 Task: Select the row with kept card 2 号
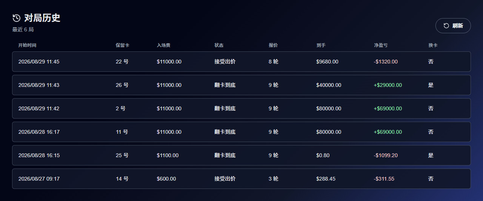(241, 108)
